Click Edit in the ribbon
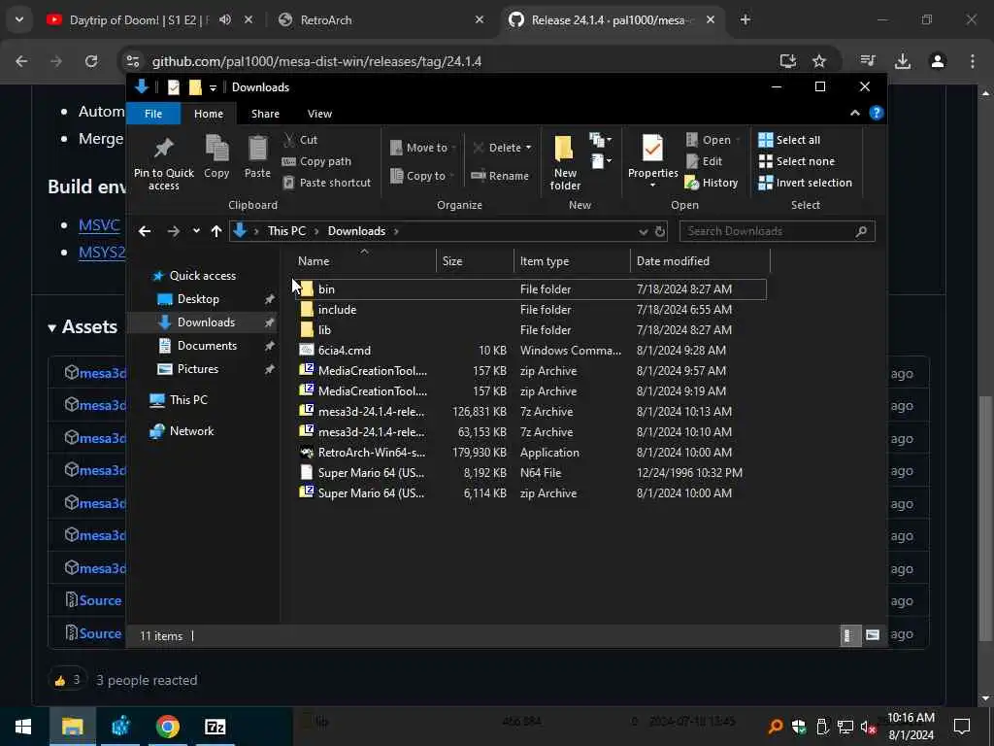Image resolution: width=994 pixels, height=746 pixels. (x=704, y=161)
